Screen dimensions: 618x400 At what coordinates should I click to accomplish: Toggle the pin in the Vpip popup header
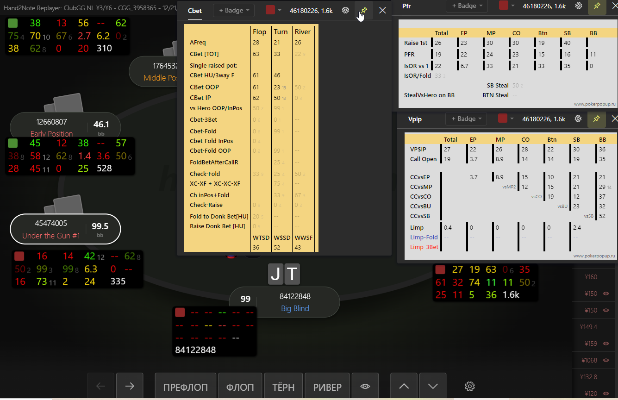click(x=597, y=119)
